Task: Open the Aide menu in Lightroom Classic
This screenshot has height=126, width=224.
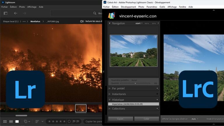Action: [190, 7]
